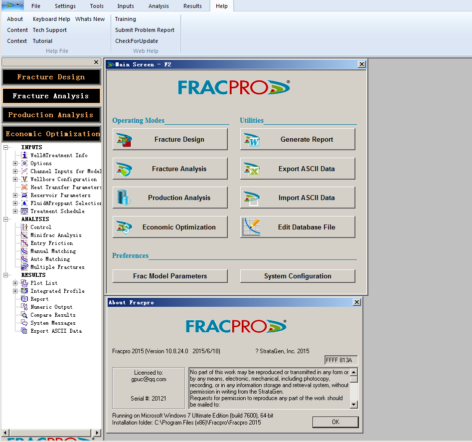This screenshot has height=442, width=472.
Task: Close the left sidebar panel
Action: pyautogui.click(x=96, y=62)
